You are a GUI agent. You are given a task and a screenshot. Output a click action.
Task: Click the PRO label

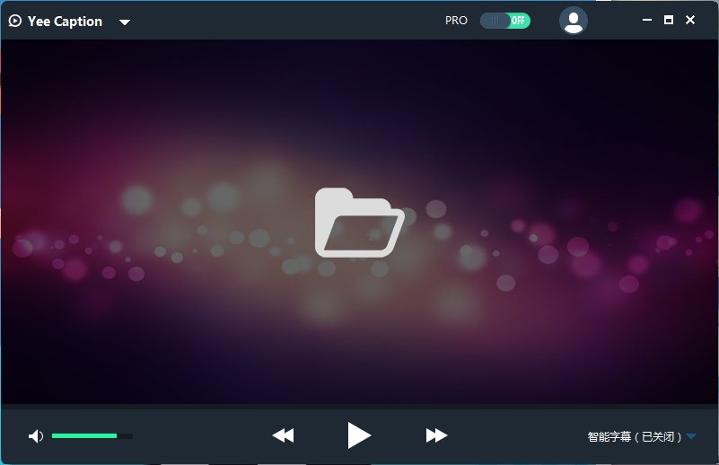[x=456, y=21]
